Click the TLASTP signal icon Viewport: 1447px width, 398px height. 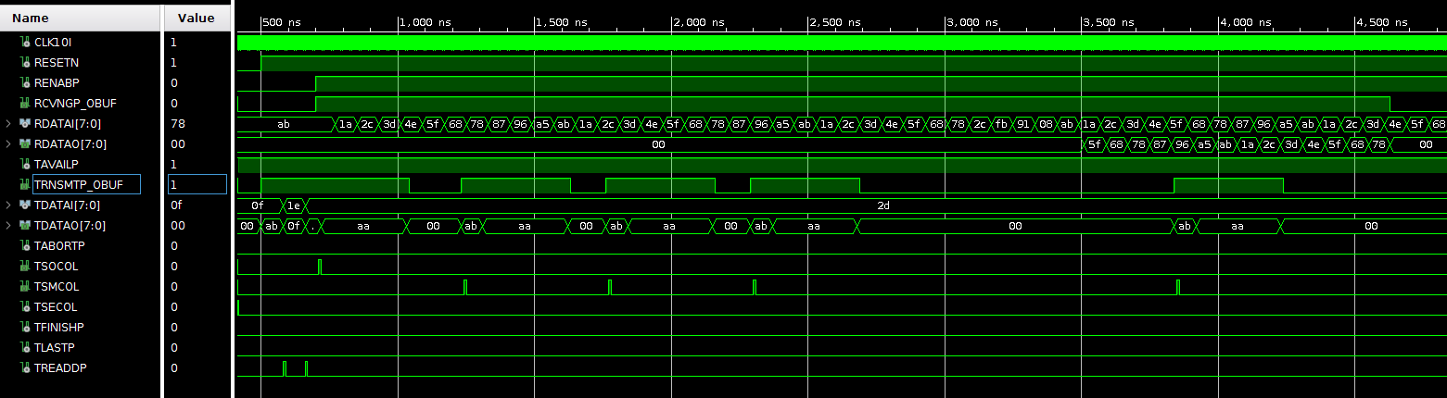(x=25, y=348)
